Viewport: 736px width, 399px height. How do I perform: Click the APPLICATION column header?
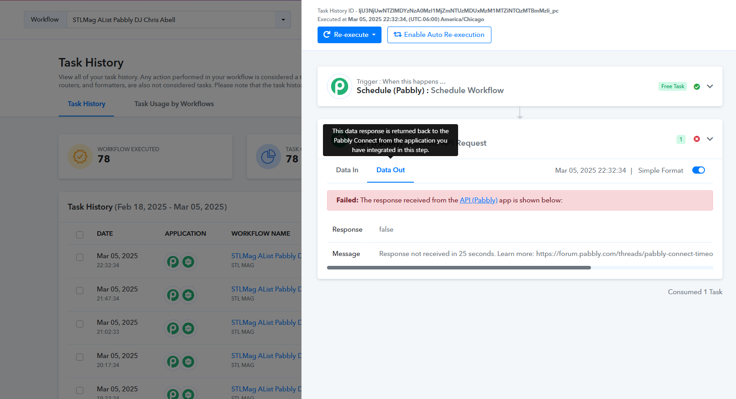(x=185, y=233)
